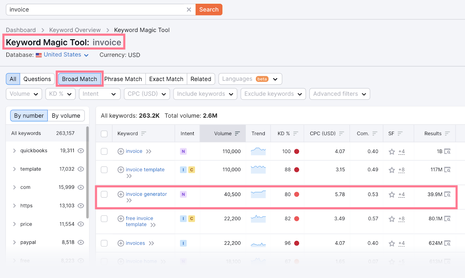Go to Keyword Overview breadcrumb
Viewport: 465px width, 278px height.
pos(75,30)
